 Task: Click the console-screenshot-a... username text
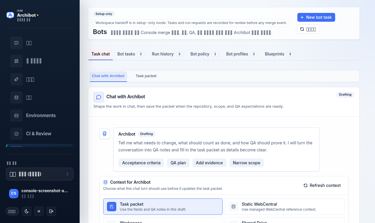(x=45, y=191)
